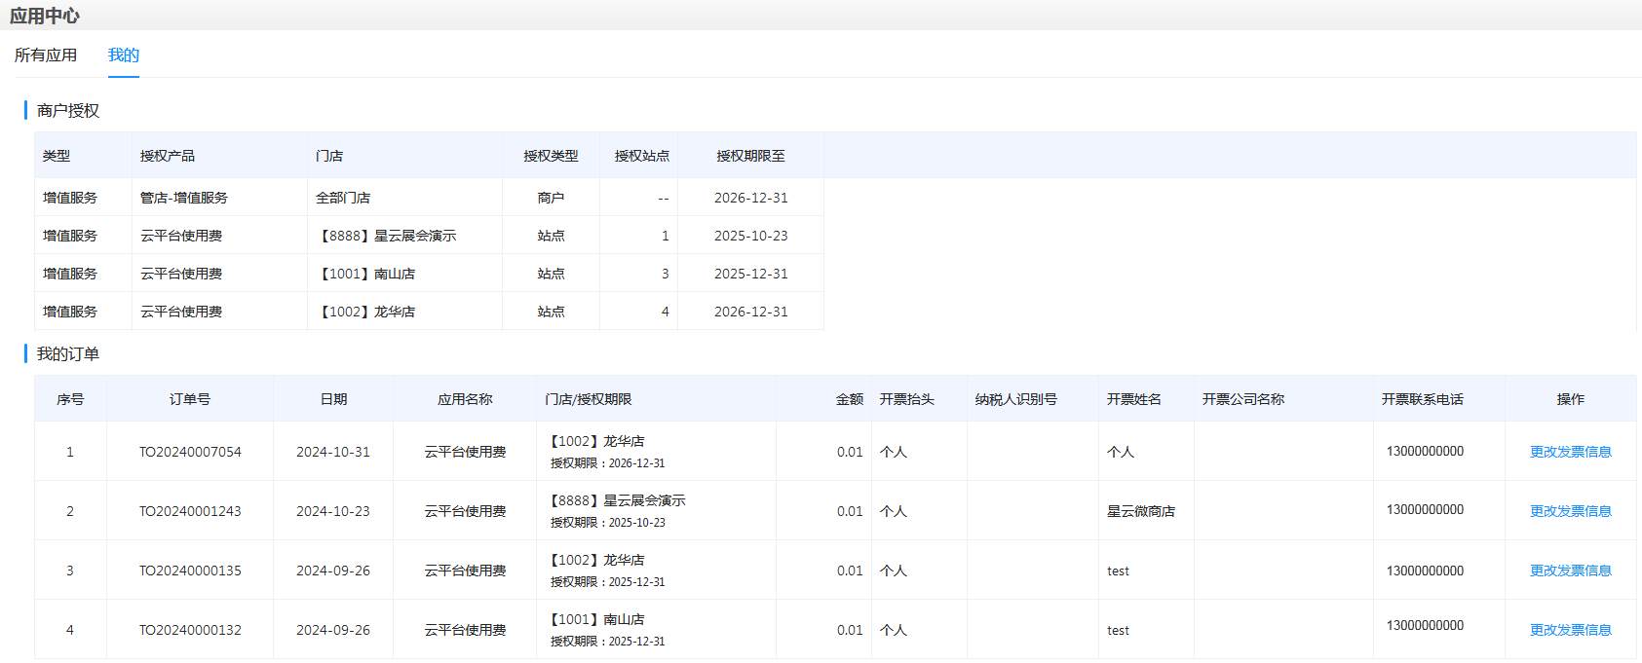Click the 2026-12-31 date in 管店-增值服务 row
This screenshot has width=1642, height=663.
pos(751,198)
